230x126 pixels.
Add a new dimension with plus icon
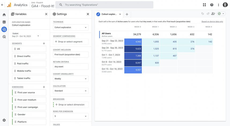click(x=44, y=87)
